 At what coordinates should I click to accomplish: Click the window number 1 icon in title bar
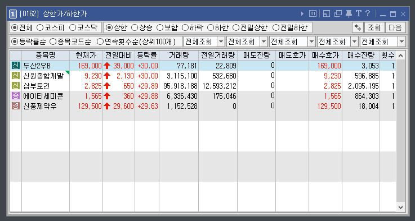click(13, 14)
